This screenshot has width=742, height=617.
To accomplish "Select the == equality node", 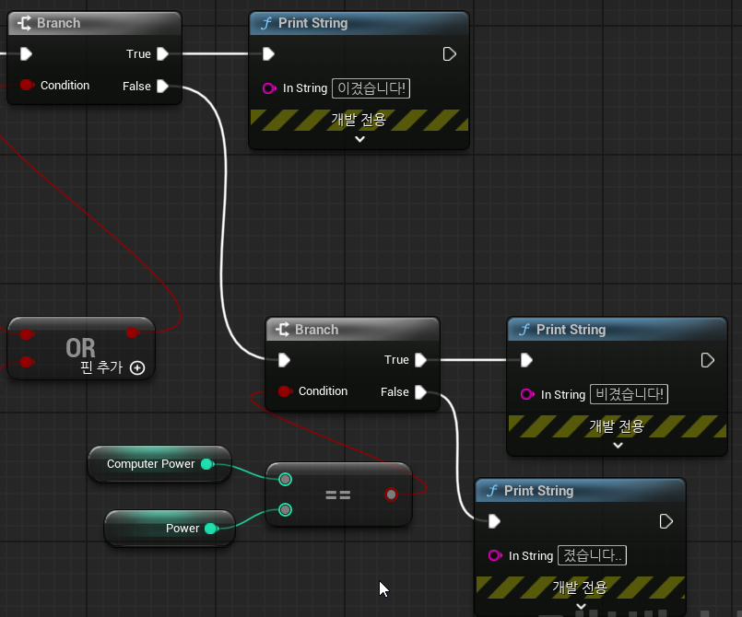I will tap(338, 495).
